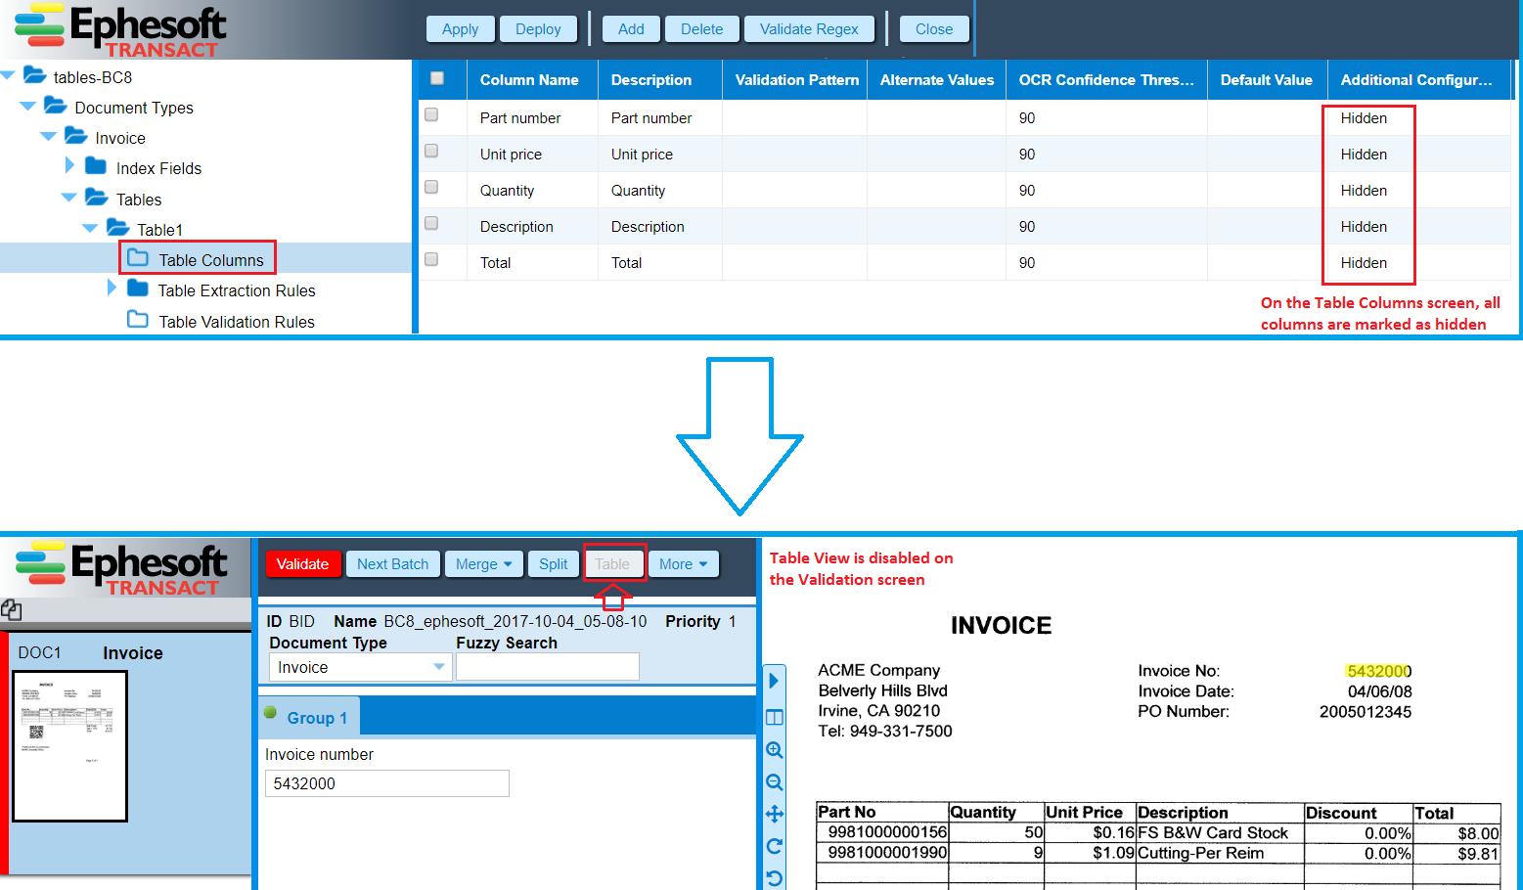1523x890 pixels.
Task: Click the Validation Pattern column header
Action: pyautogui.click(x=797, y=80)
